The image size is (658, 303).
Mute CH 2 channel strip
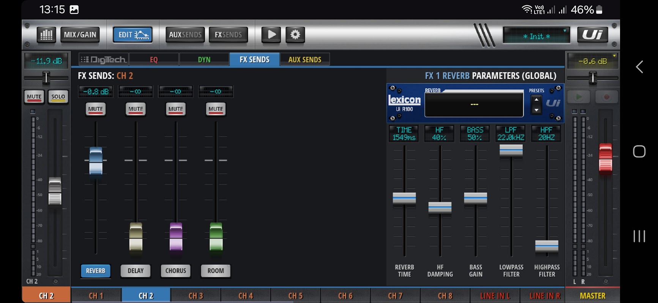[34, 97]
